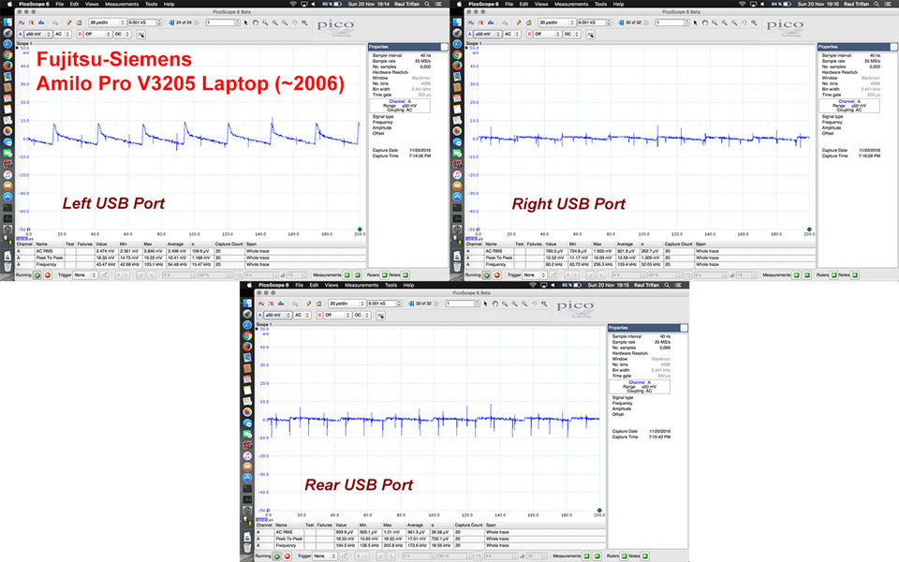The height and width of the screenshot is (562, 899).
Task: Open Edit menu above Rear USB window
Action: point(315,285)
